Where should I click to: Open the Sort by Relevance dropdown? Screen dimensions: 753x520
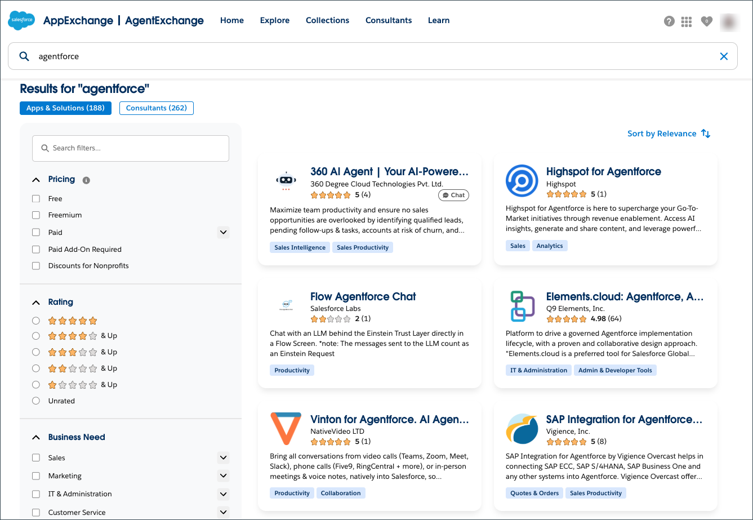[669, 134]
